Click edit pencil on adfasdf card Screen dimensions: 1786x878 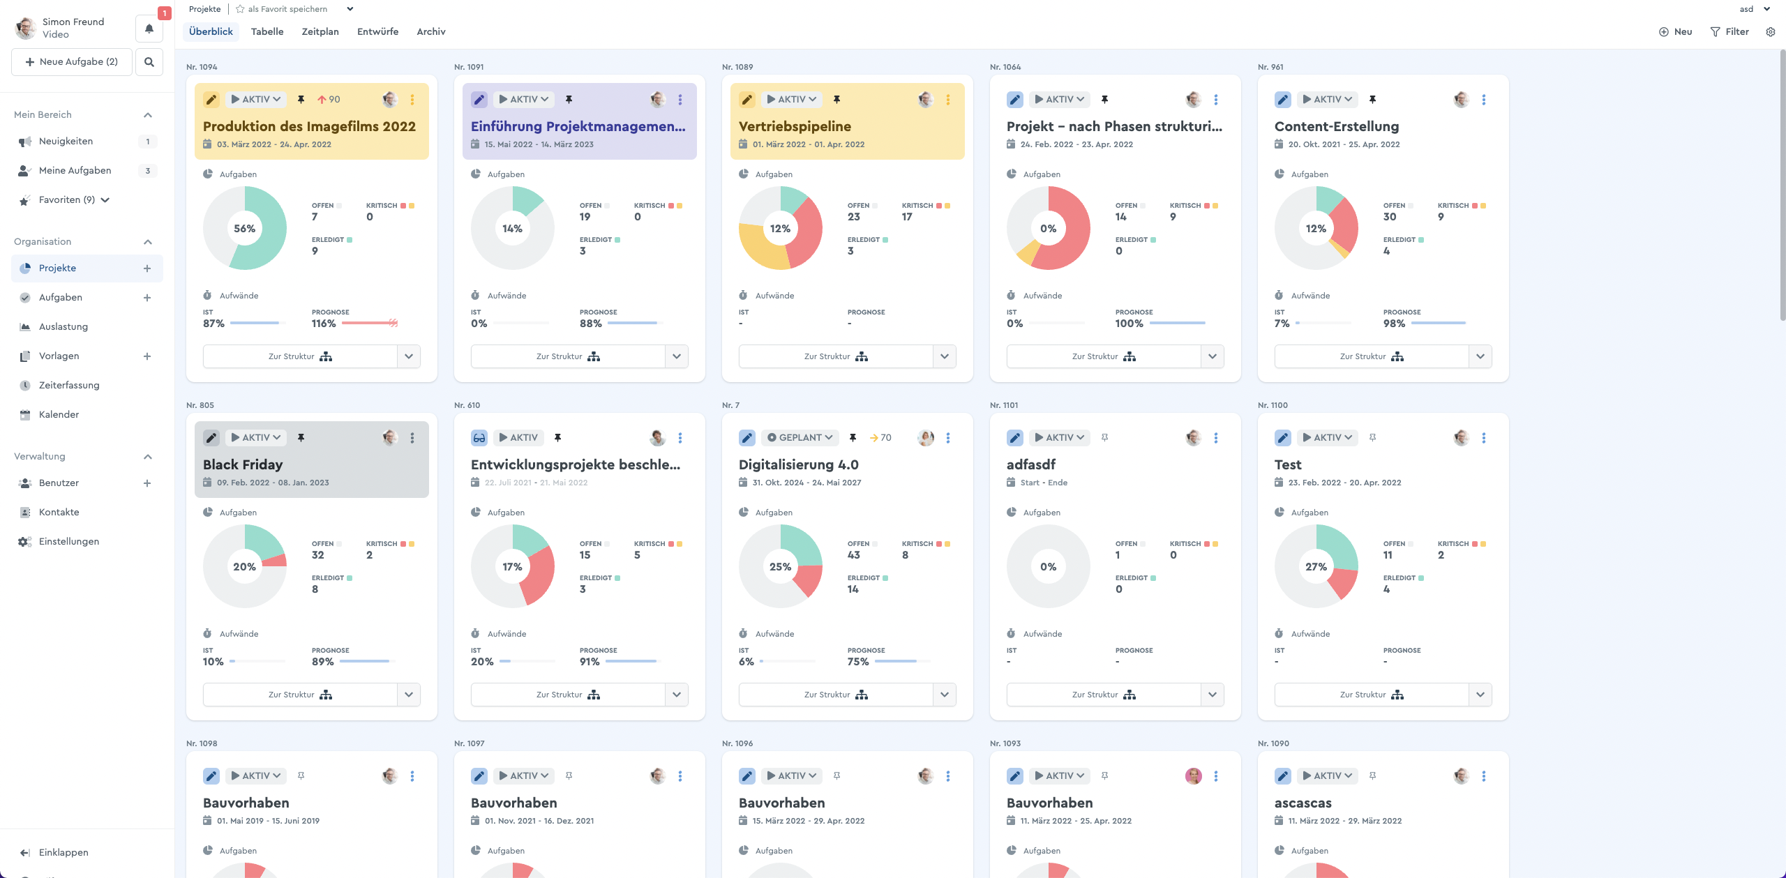coord(1015,438)
